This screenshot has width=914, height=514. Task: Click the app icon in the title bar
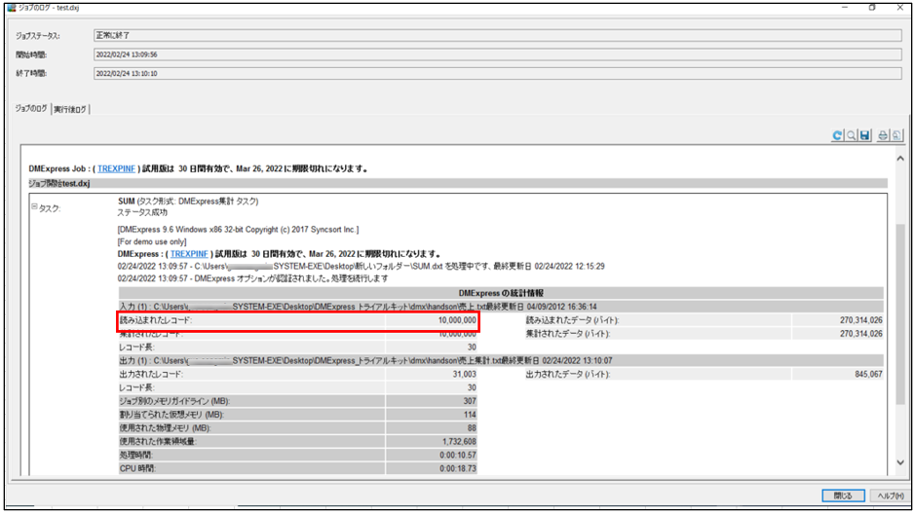tap(11, 7)
